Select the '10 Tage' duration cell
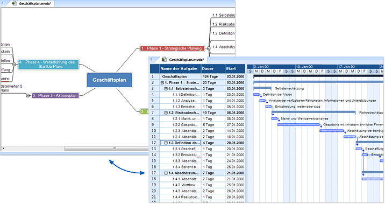Viewport: 385px width, 204px height. (213, 113)
